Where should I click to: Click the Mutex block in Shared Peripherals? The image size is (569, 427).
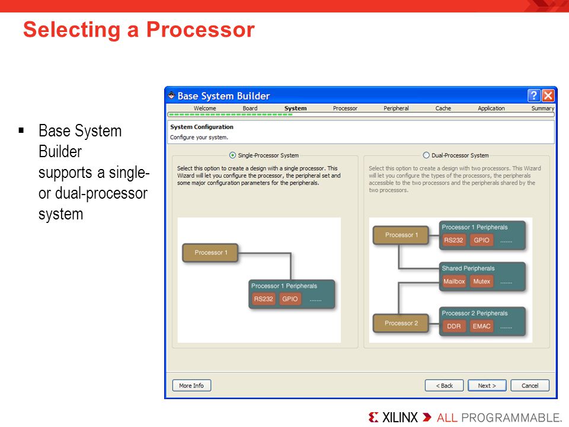click(481, 281)
